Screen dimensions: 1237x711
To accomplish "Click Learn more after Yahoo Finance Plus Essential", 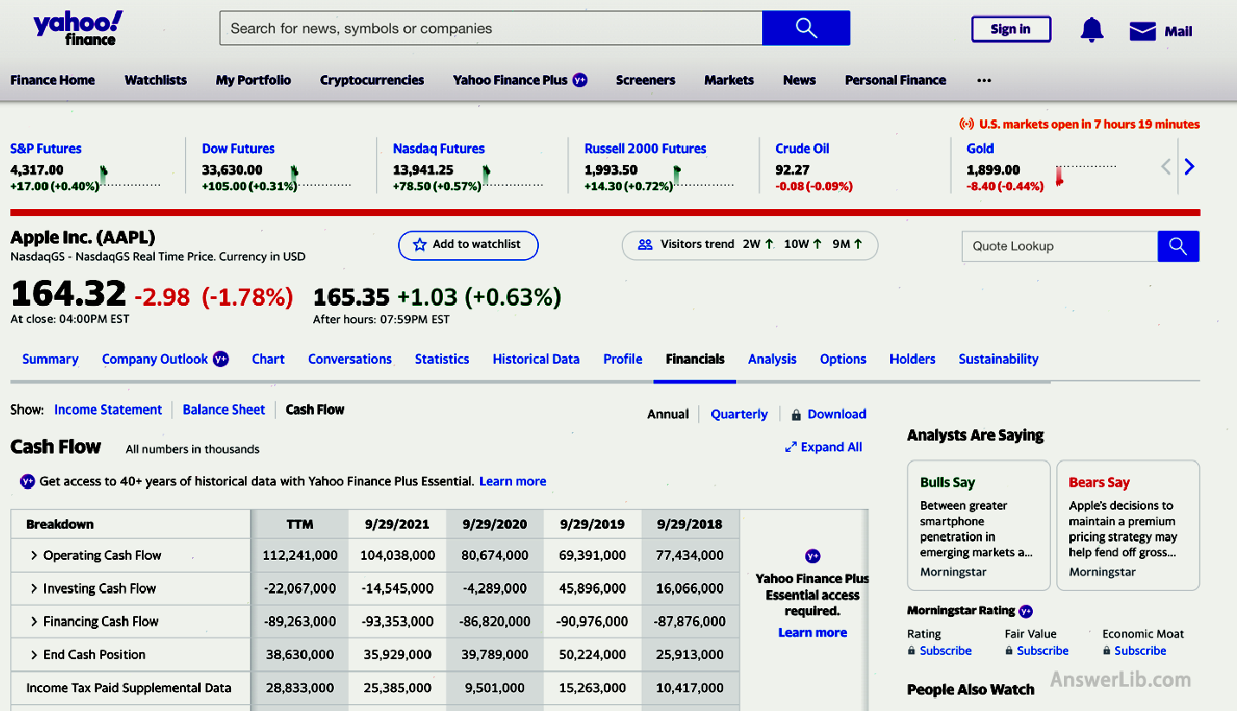I will 513,481.
